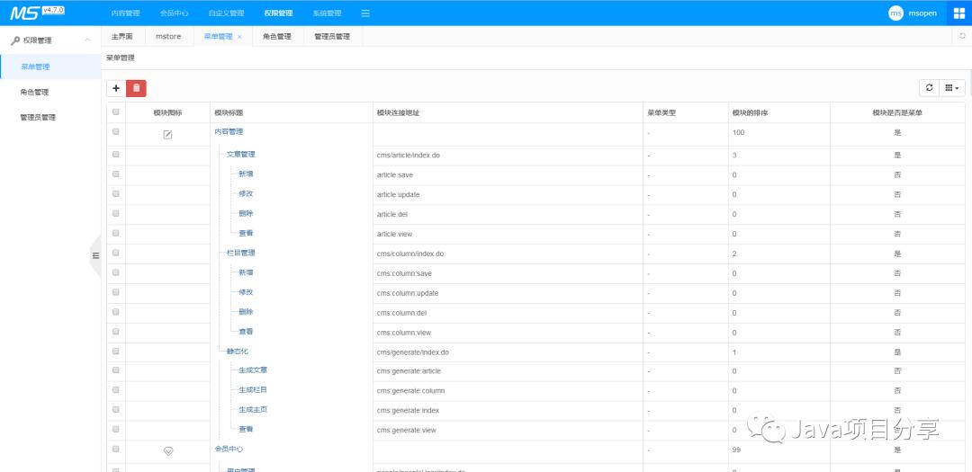The image size is (972, 472).
Task: Click the 菜单类型 column header
Action: click(x=661, y=112)
